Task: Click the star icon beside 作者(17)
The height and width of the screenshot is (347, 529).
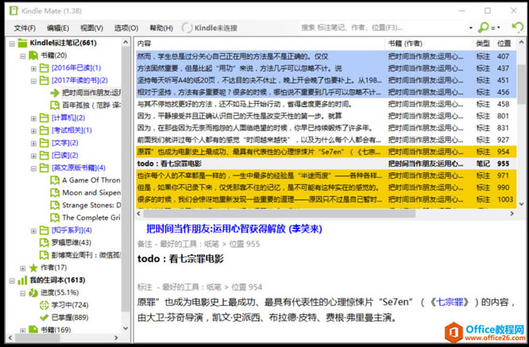Action: (x=33, y=268)
